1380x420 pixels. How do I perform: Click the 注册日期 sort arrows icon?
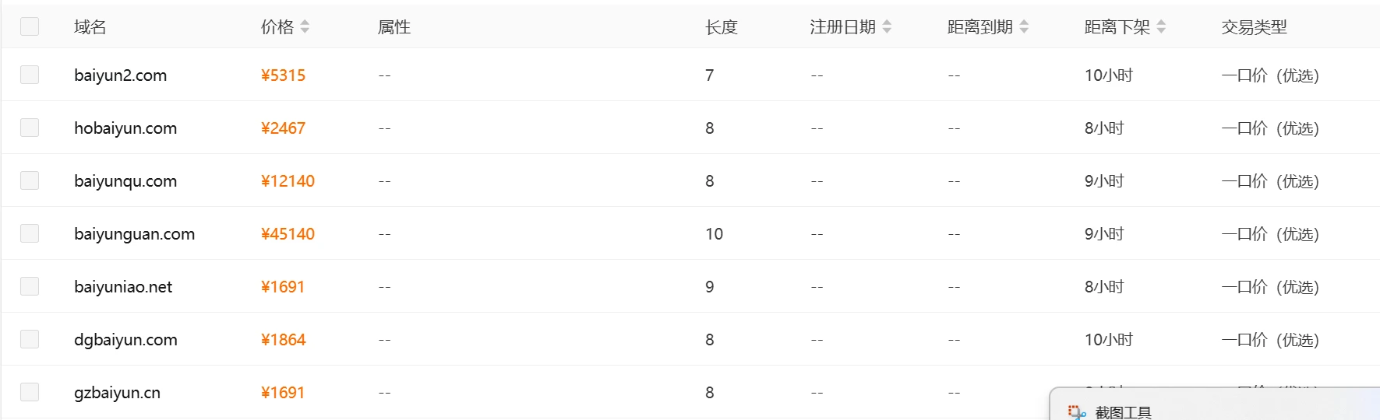coord(887,27)
